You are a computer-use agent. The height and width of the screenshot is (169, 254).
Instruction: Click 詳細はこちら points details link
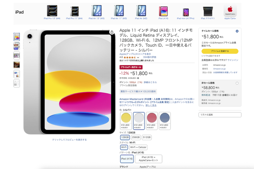(150, 82)
